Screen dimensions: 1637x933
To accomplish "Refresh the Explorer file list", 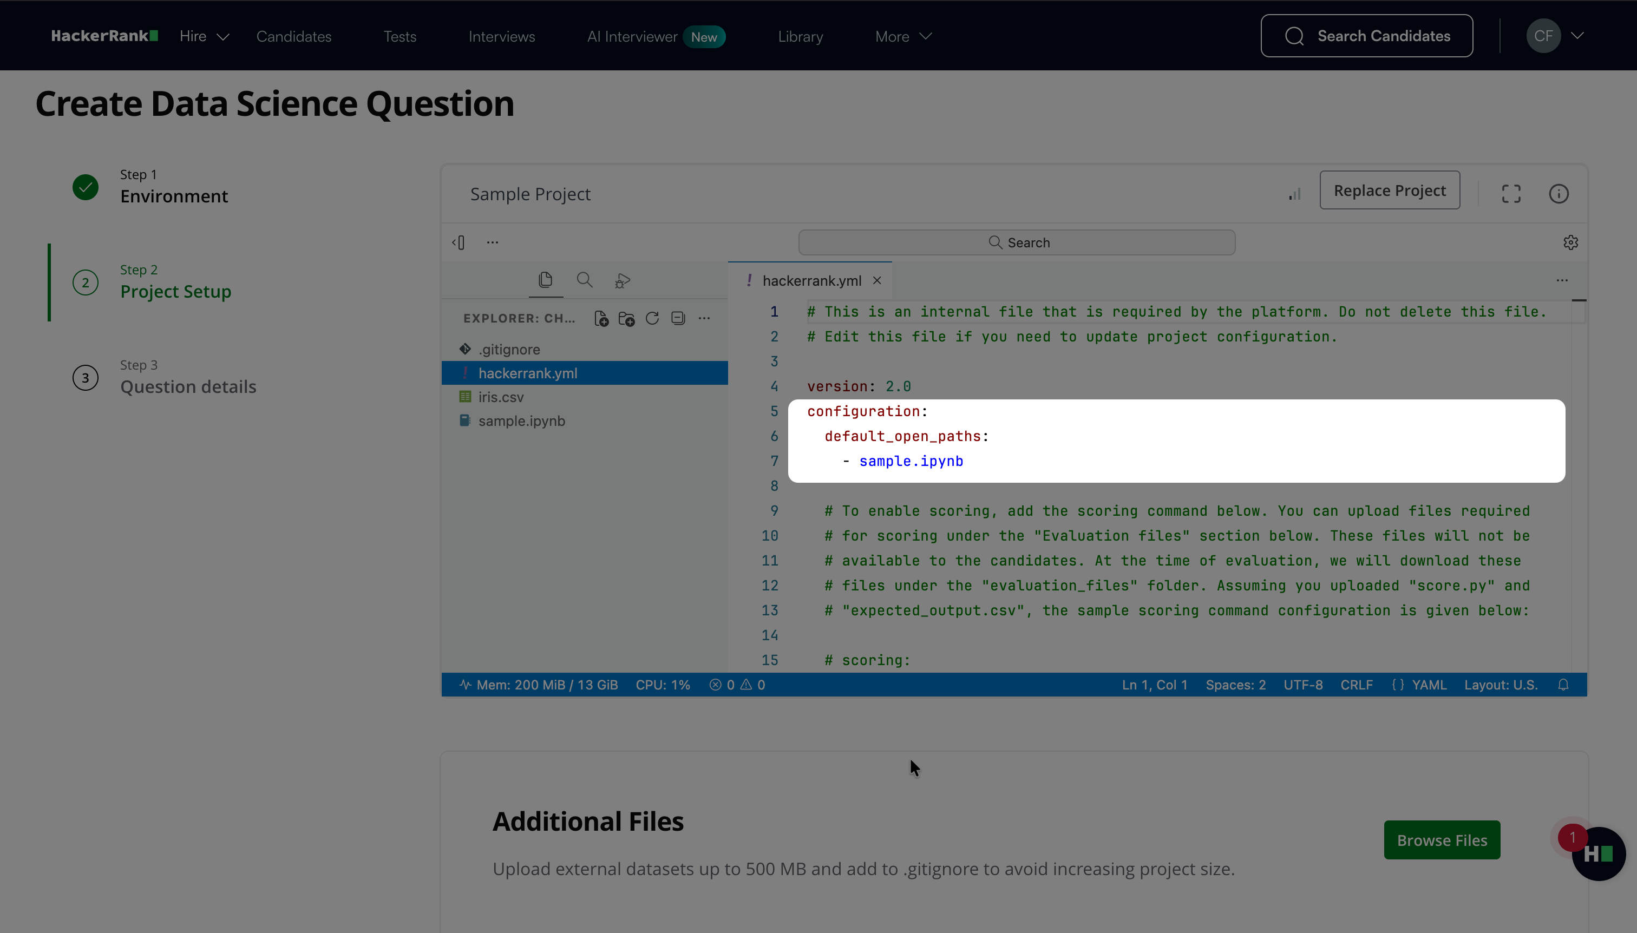I will coord(652,318).
